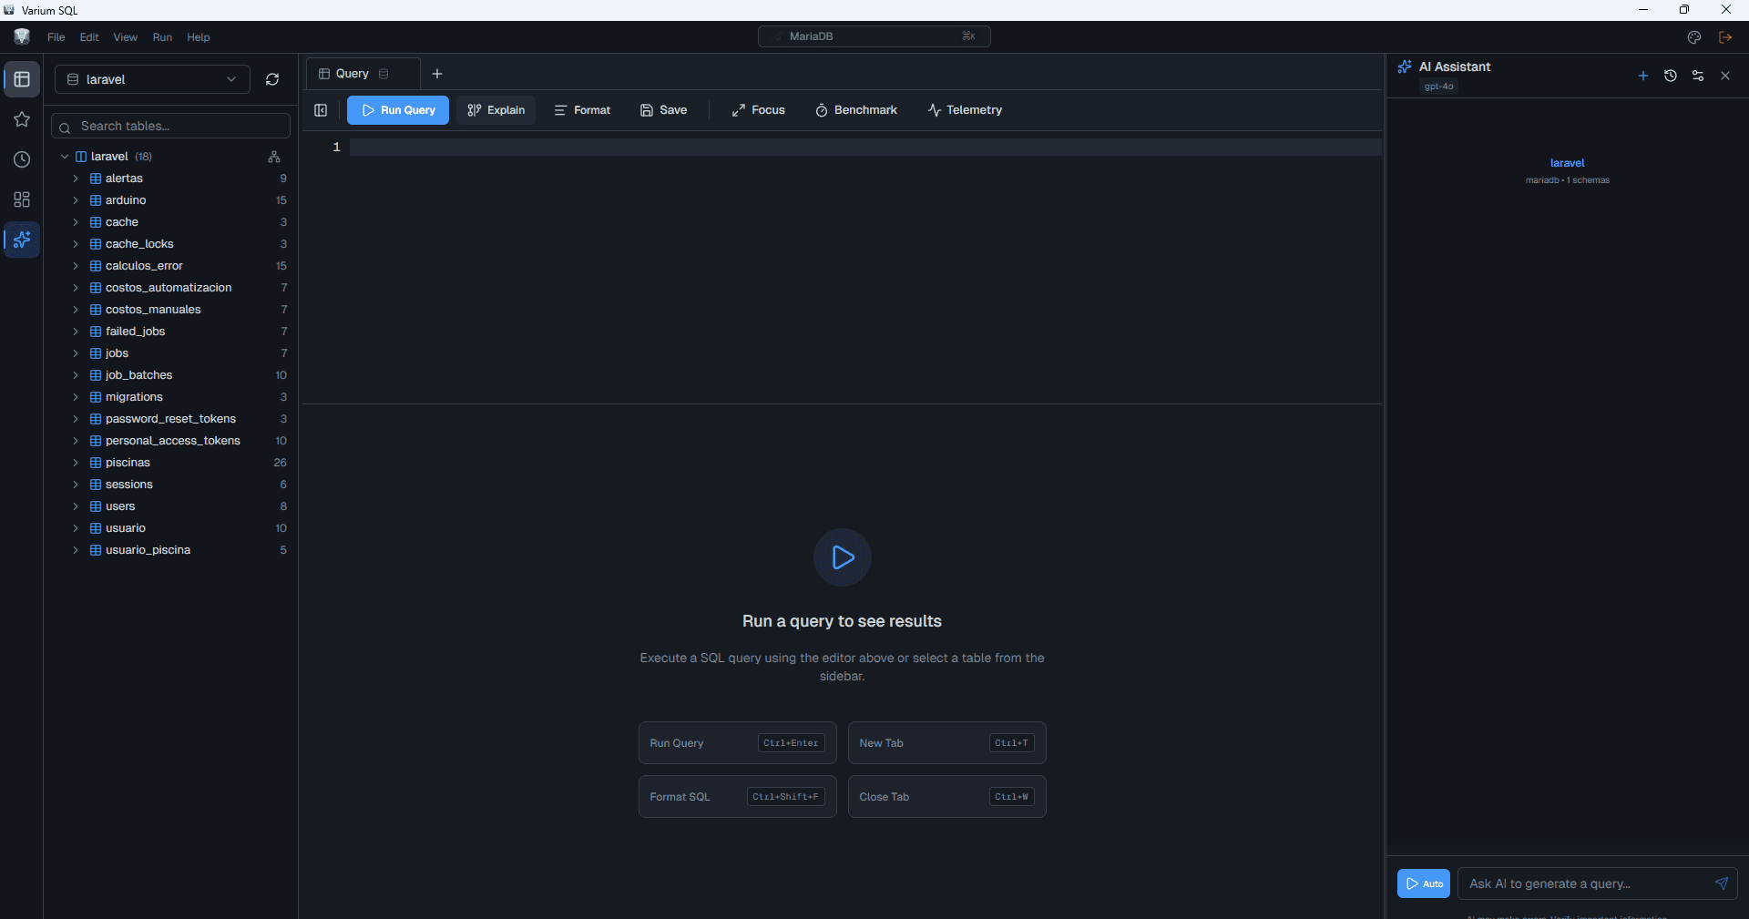This screenshot has height=919, width=1749.
Task: Refresh the database connection list
Action: coord(271,79)
